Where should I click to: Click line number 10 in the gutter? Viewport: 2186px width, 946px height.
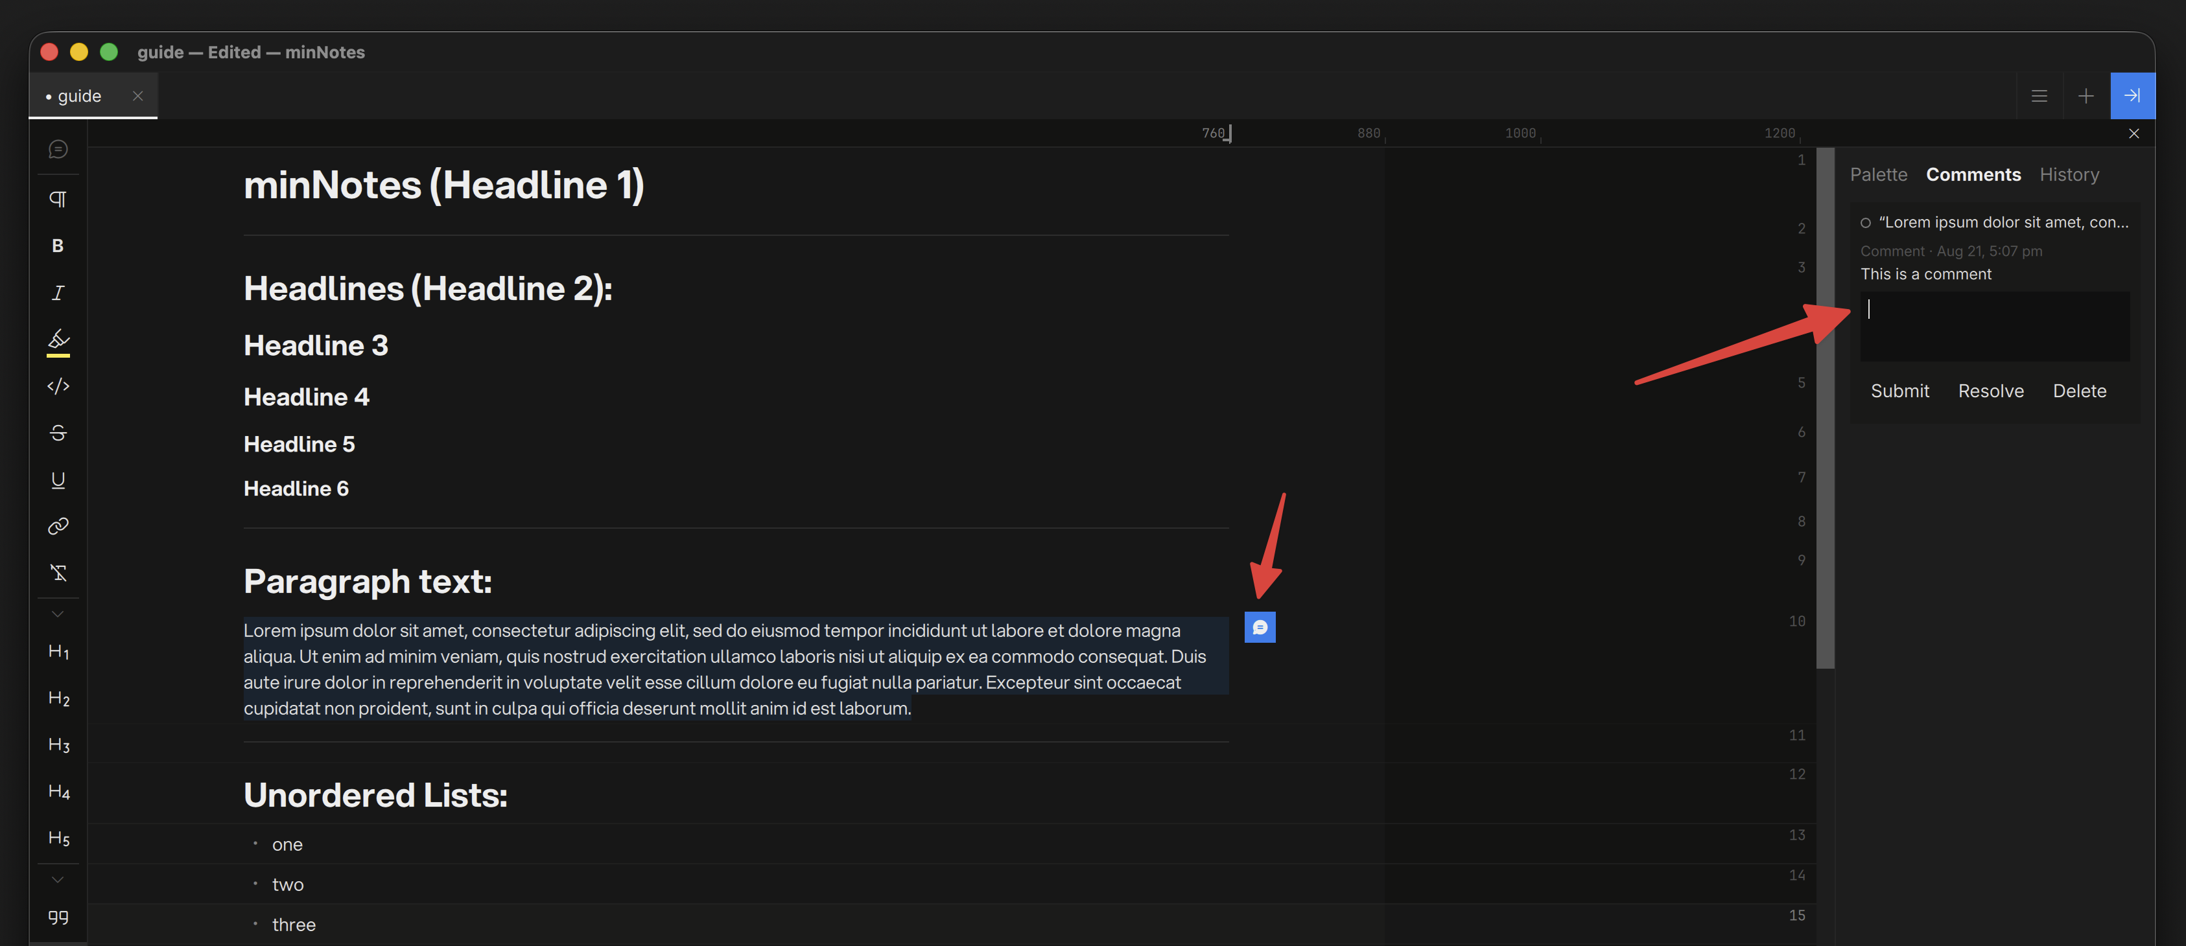pos(1796,621)
